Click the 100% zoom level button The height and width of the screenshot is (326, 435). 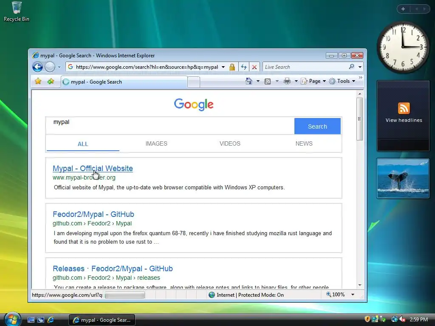coord(336,295)
